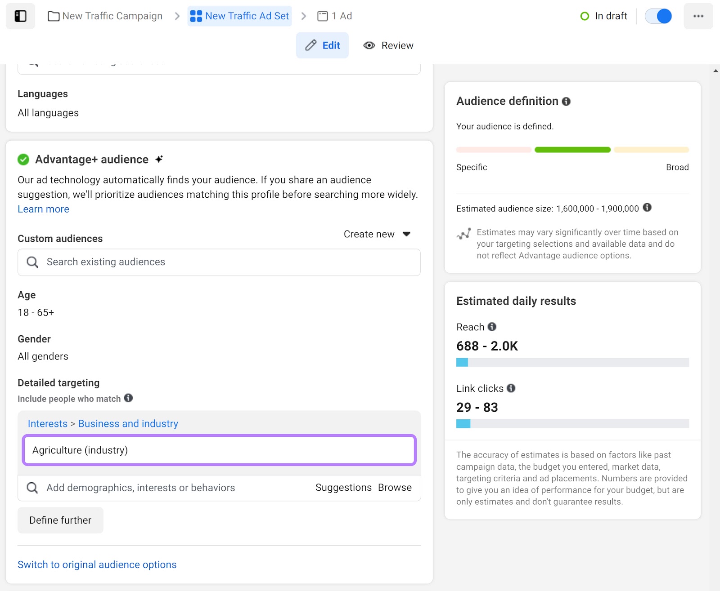Click the magnifier in Search existing audiences

[32, 262]
